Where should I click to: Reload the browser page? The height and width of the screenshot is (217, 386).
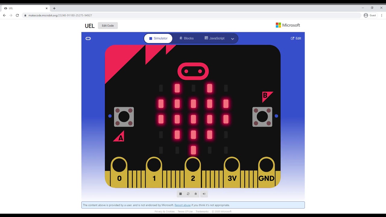tap(17, 15)
